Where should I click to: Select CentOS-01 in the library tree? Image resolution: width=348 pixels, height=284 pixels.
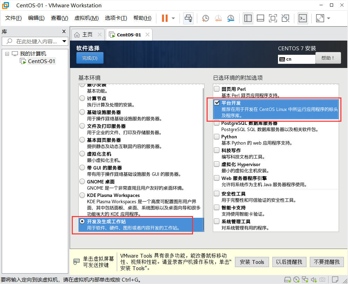41,61
